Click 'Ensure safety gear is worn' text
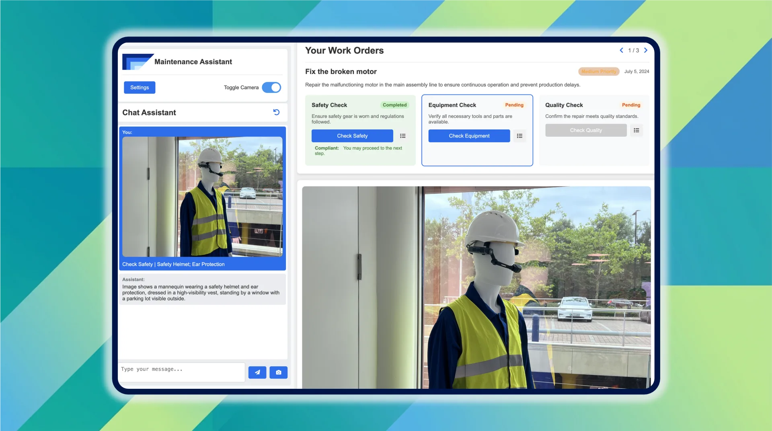 pyautogui.click(x=357, y=119)
